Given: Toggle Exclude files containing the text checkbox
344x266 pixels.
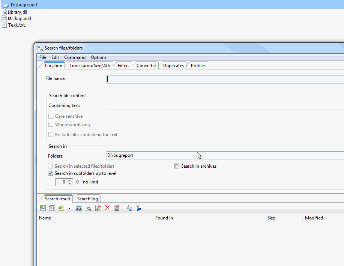Looking at the screenshot, I should click(51, 135).
